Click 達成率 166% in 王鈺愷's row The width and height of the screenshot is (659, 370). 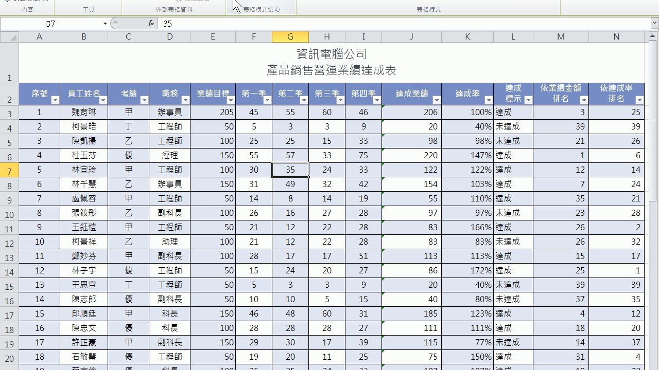coord(467,227)
